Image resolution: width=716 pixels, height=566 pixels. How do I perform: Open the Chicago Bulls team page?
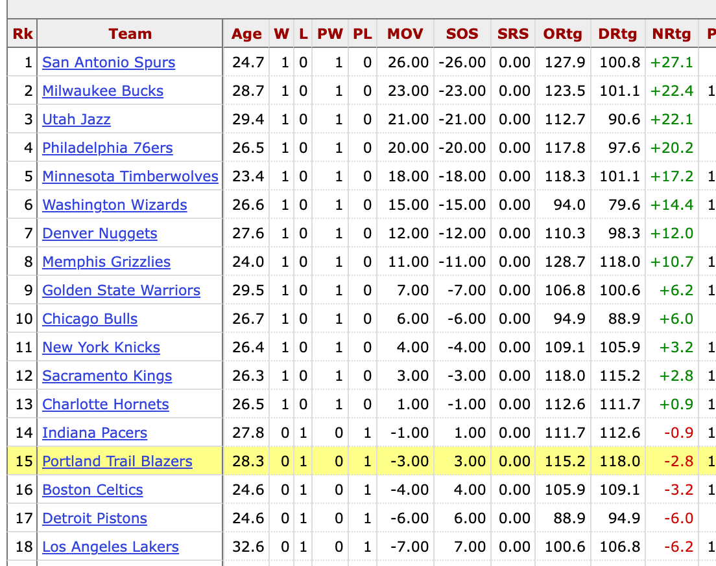(89, 319)
